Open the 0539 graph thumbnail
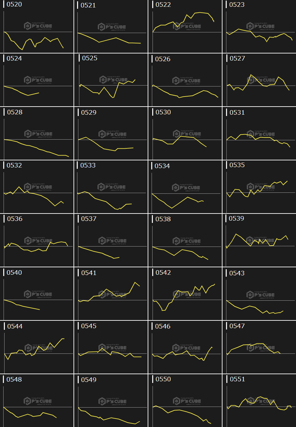296x427 pixels. point(259,240)
